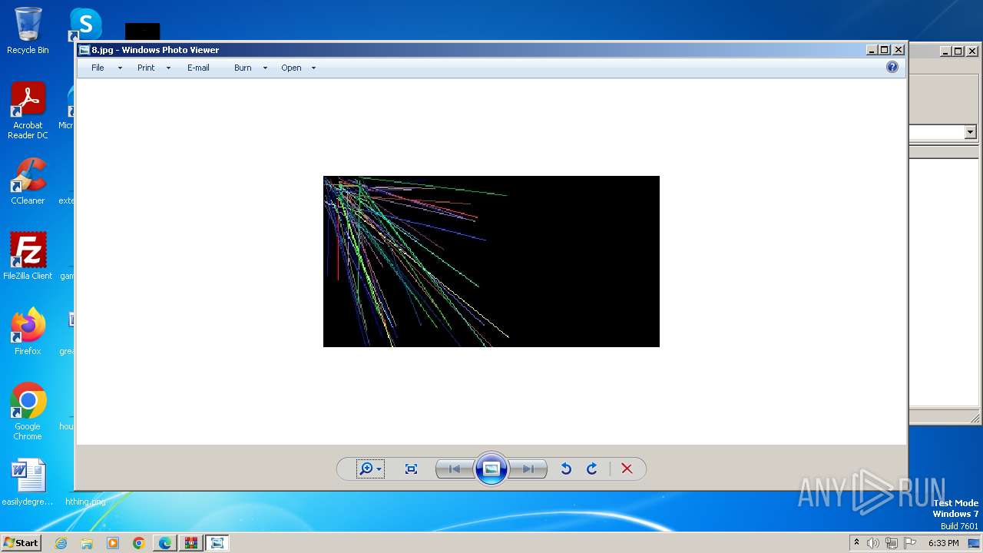The width and height of the screenshot is (983, 553).
Task: Click the displayed 8.jpg picture
Action: 491,261
